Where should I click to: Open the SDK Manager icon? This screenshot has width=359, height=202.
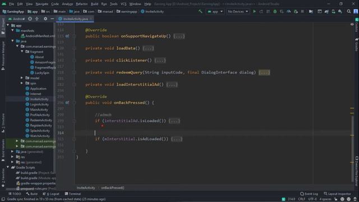[340, 11]
